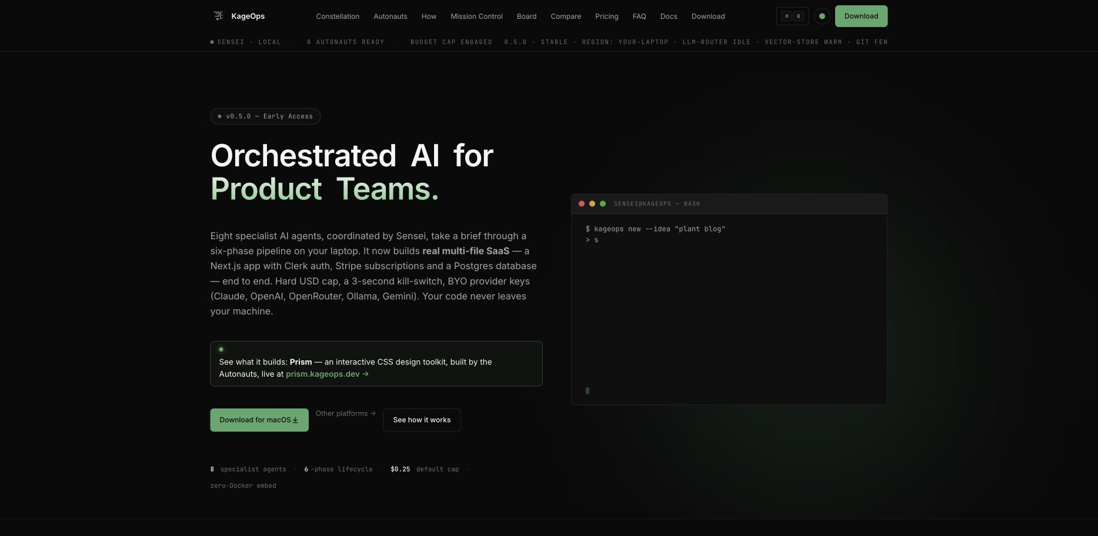The image size is (1098, 536).
Task: Click the "LLM-ROUTER IDLE" ticker text
Action: click(x=716, y=42)
